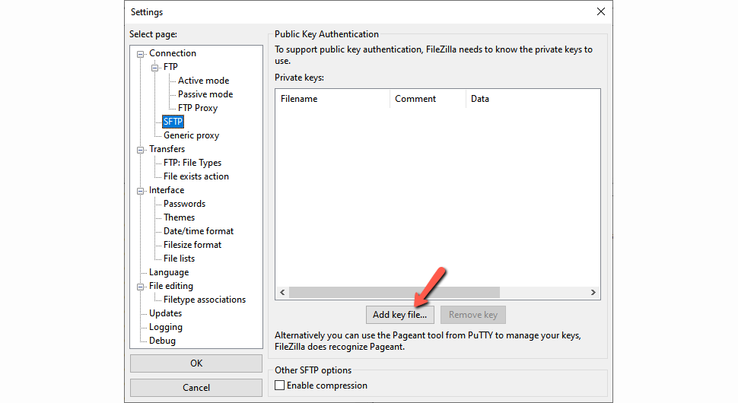Open the Date/time format page
Image resolution: width=738 pixels, height=403 pixels.
[x=198, y=230]
